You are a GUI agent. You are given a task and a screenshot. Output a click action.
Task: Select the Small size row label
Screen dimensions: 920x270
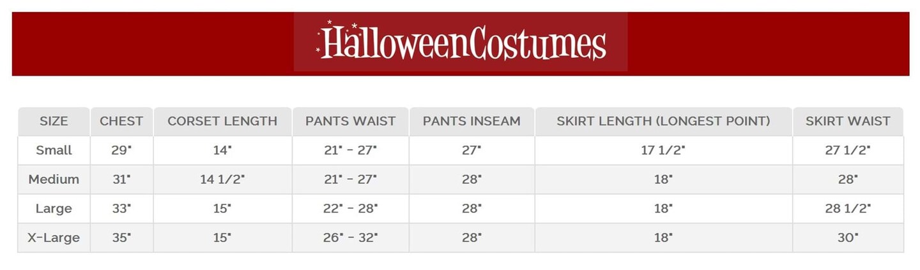[x=54, y=150]
